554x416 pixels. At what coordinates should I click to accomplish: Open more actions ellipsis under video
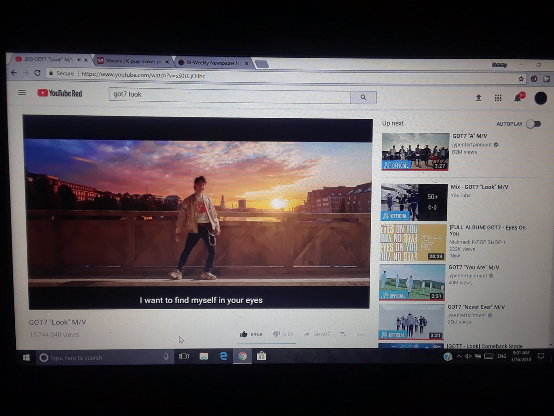361,335
